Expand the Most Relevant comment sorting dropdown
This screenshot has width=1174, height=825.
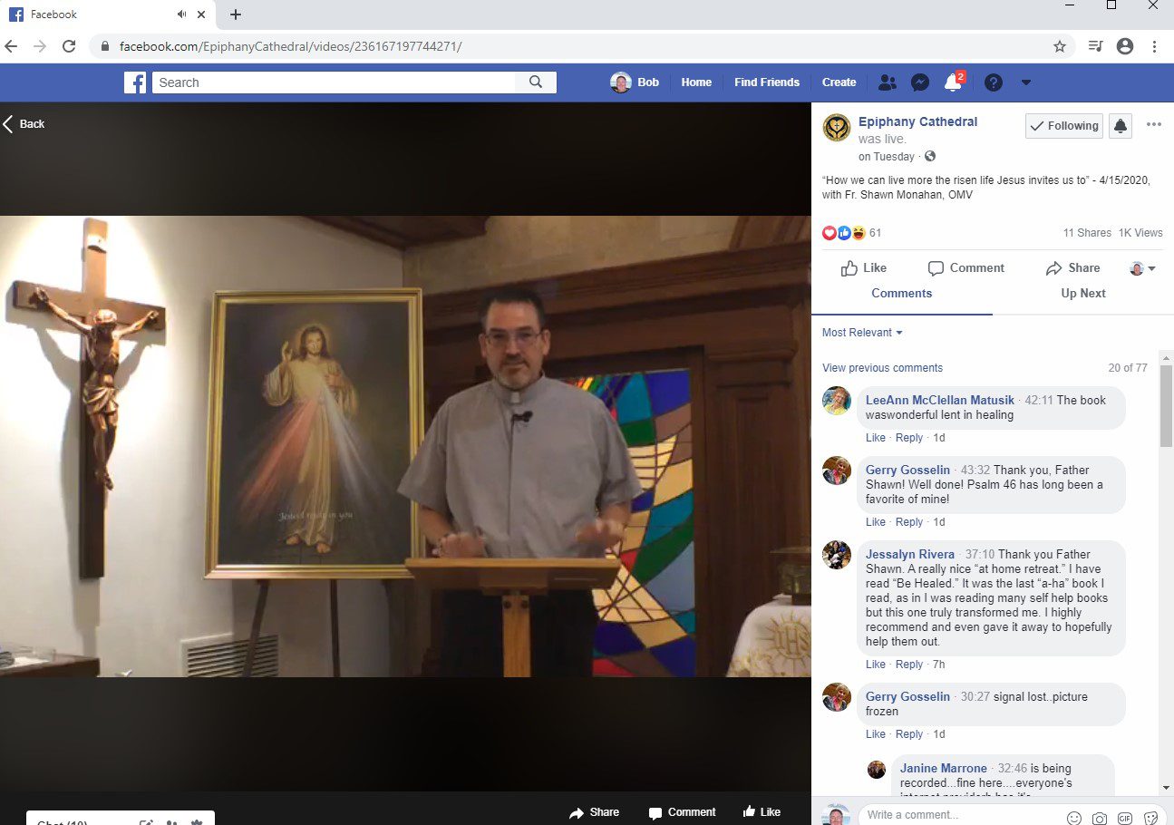tap(862, 333)
